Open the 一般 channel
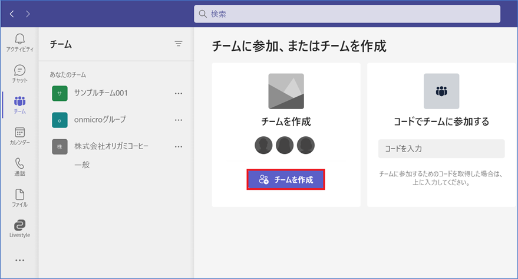The width and height of the screenshot is (518, 279). tap(82, 165)
